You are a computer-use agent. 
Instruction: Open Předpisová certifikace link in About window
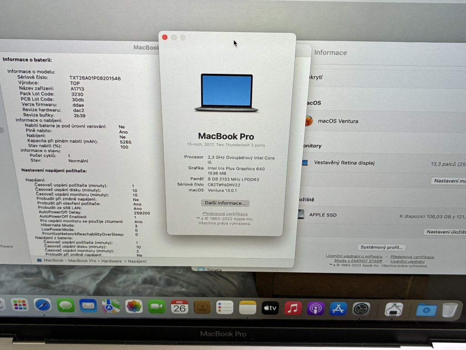[x=225, y=214]
